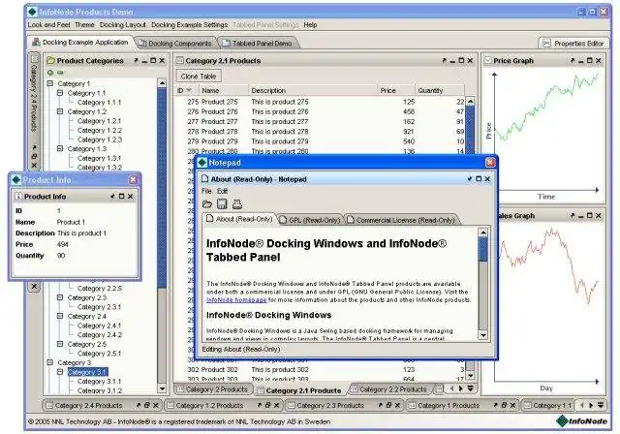Image resolution: width=620 pixels, height=434 pixels.
Task: Close the minimized Category 2.3 Products tab
Action: (x=397, y=405)
